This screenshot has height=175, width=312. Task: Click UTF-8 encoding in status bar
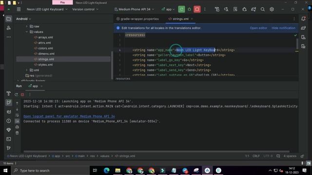pyautogui.click(x=268, y=156)
